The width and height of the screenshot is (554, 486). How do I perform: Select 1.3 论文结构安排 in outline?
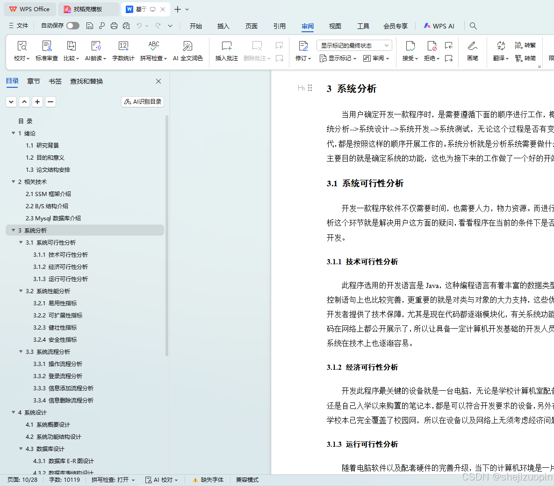tap(48, 170)
